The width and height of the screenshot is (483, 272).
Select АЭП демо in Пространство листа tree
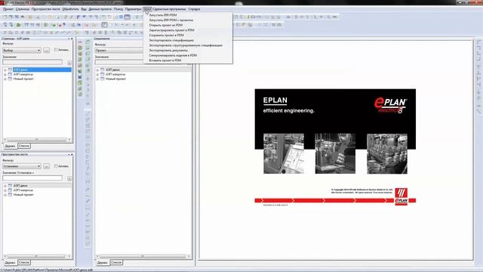(x=20, y=186)
